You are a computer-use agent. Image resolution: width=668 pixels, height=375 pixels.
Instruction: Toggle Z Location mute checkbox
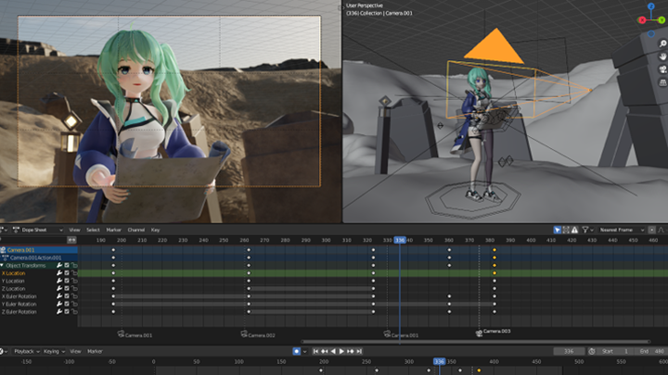(x=67, y=289)
